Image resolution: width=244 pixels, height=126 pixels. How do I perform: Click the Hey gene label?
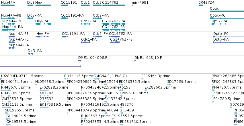click(39, 3)
